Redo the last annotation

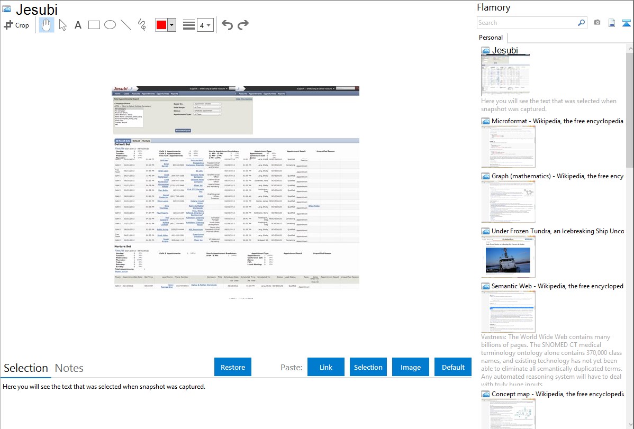(x=243, y=25)
